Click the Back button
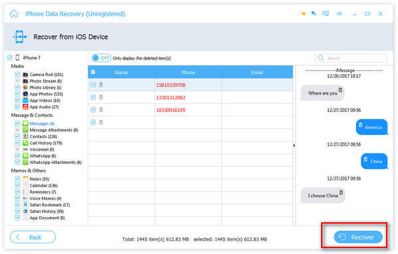 tap(33, 237)
